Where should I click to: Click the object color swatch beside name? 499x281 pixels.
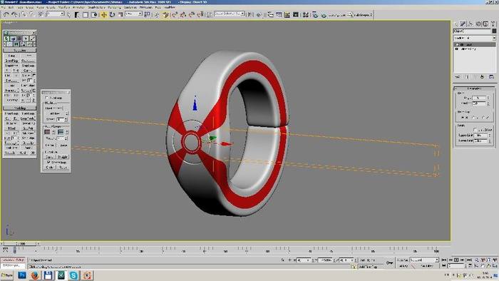click(x=494, y=31)
